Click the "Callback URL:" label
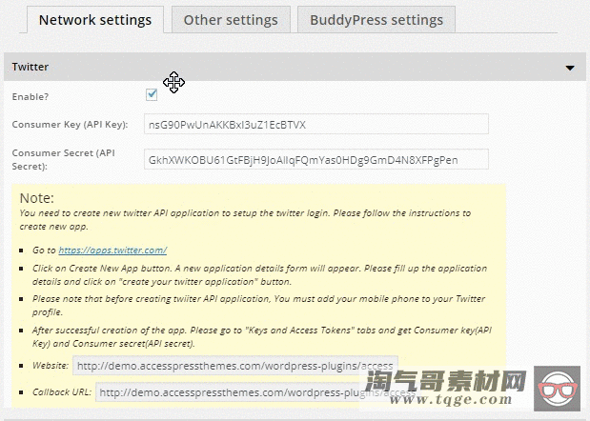Image resolution: width=590 pixels, height=421 pixels. [x=57, y=392]
